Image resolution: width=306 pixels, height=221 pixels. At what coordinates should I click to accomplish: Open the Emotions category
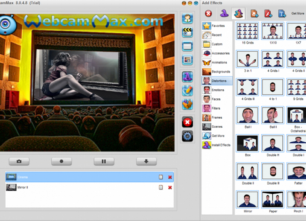(x=217, y=90)
